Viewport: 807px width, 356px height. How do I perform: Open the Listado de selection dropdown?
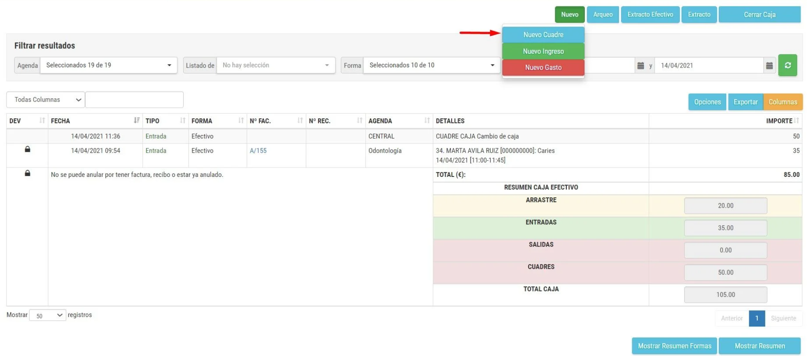click(x=275, y=65)
